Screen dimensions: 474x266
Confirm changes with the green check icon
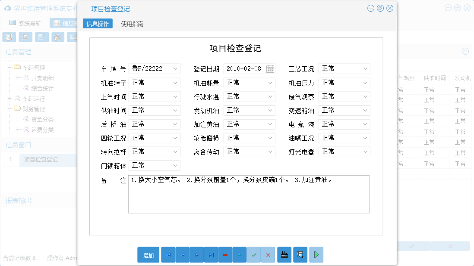coord(254,254)
